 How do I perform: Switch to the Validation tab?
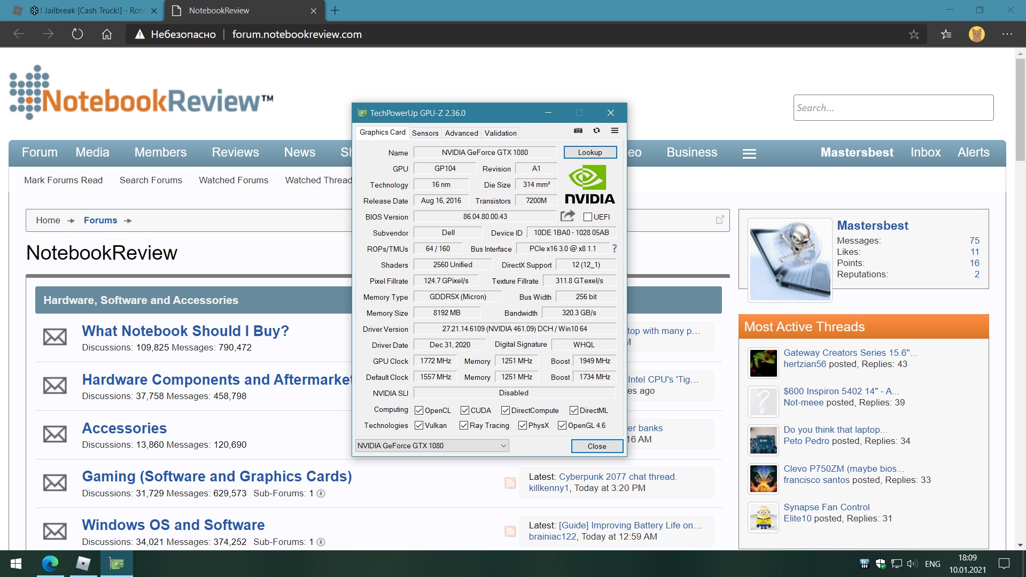tap(500, 133)
